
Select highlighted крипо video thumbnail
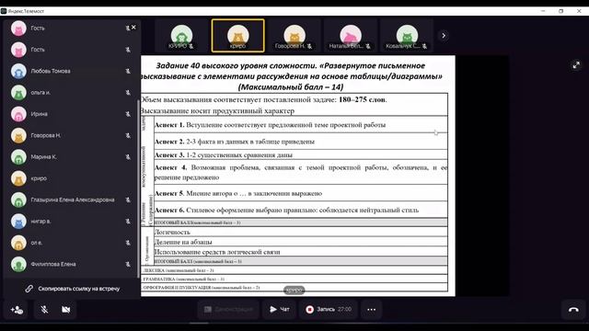(237, 36)
